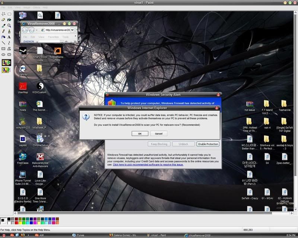The width and height of the screenshot is (298, 238).
Task: Expand the double-chevron overflow in the VirusRemover2008 toolbar
Action: [x=75, y=42]
